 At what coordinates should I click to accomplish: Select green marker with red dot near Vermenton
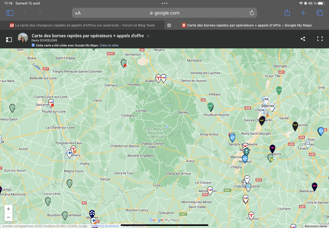pyautogui.click(x=124, y=63)
